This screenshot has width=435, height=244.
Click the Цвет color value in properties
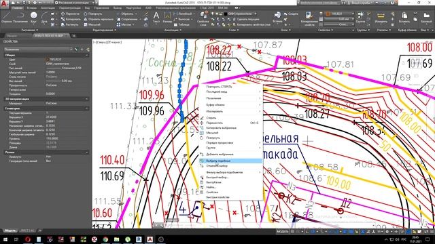point(67,59)
